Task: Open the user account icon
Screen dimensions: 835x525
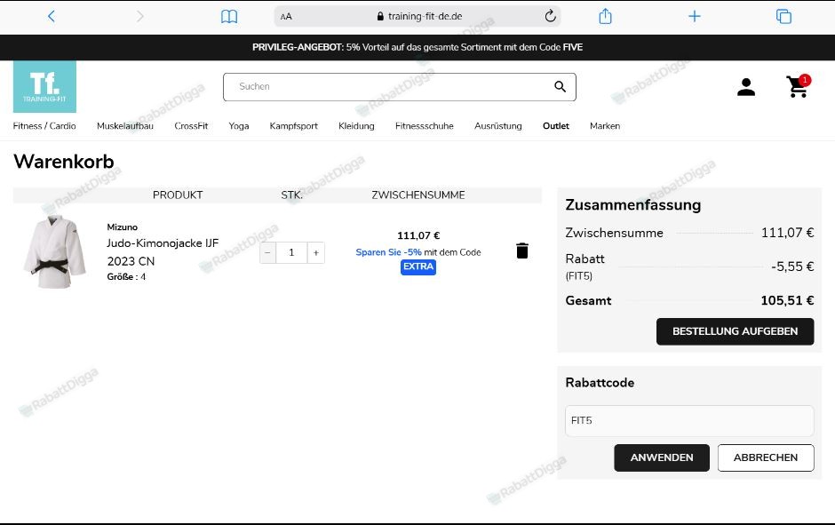Action: tap(746, 87)
